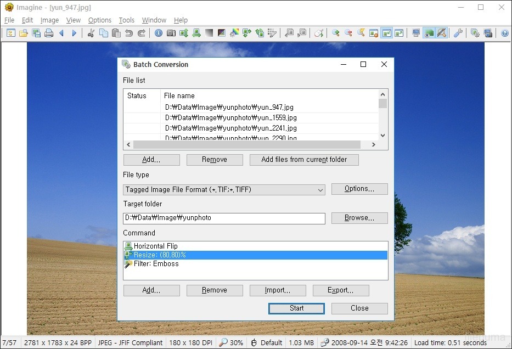
Task: Click Add files from current folder button
Action: point(304,160)
